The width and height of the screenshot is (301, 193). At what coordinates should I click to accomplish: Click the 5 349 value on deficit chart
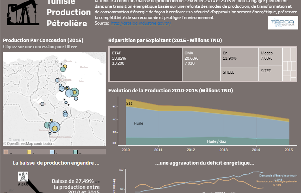277,185
